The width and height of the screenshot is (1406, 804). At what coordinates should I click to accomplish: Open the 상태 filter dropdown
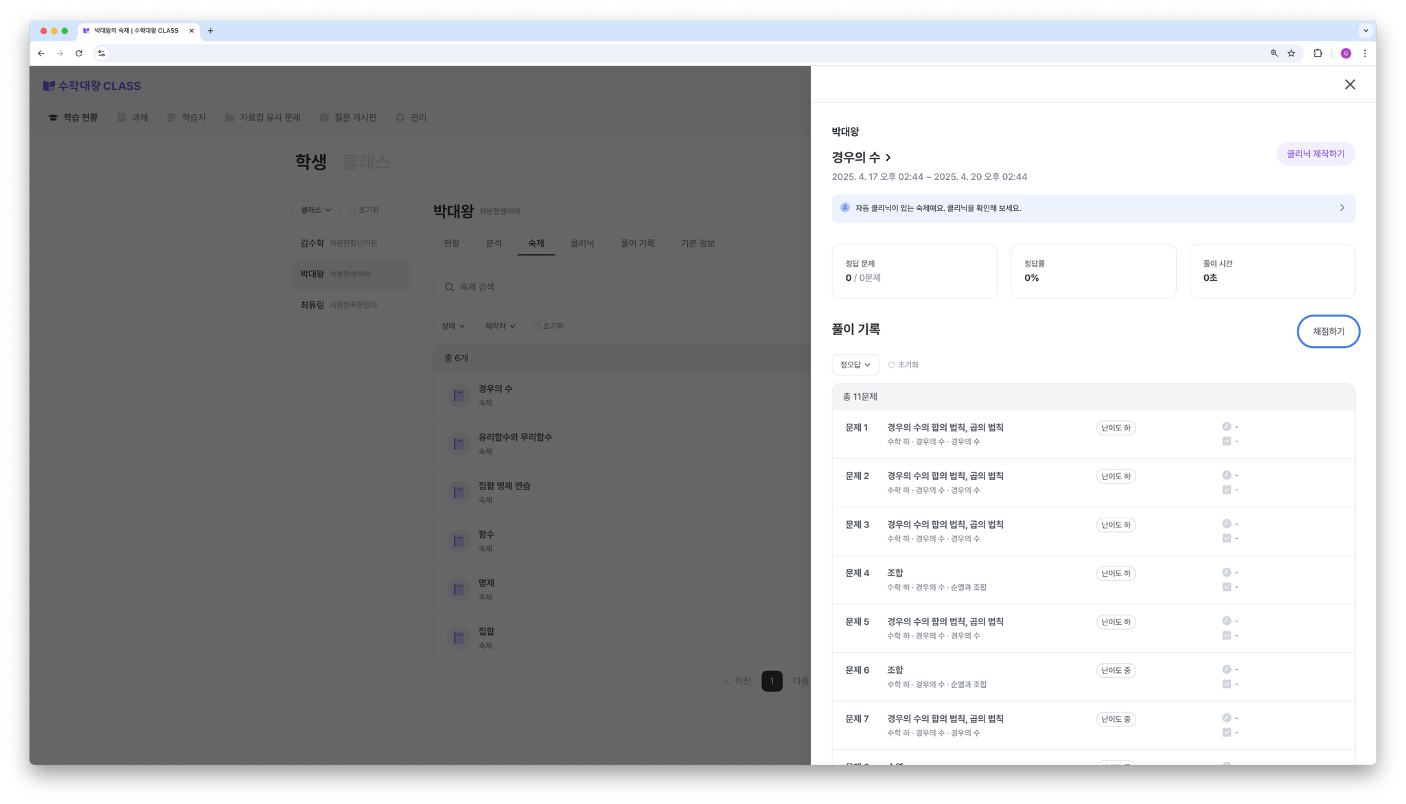pos(453,326)
